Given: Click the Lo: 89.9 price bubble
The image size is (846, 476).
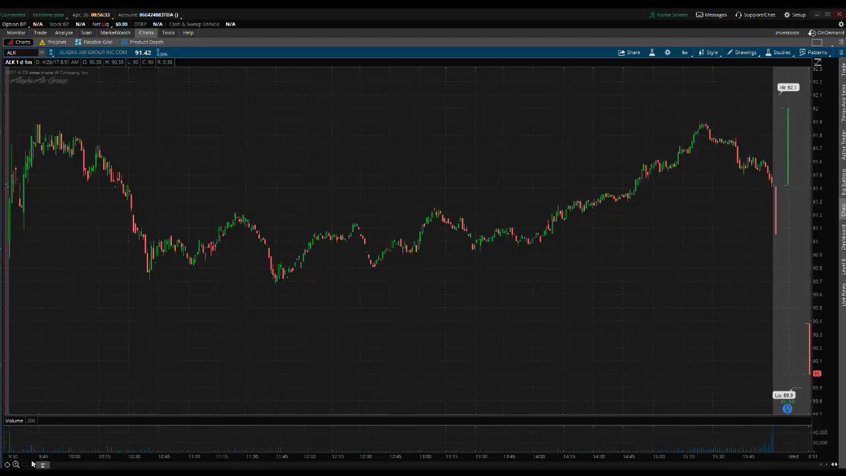Looking at the screenshot, I should (x=784, y=395).
